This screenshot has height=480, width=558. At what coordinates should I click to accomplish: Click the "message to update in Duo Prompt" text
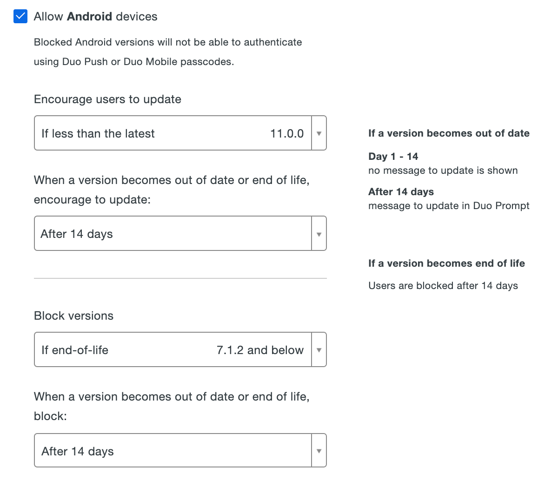[449, 206]
